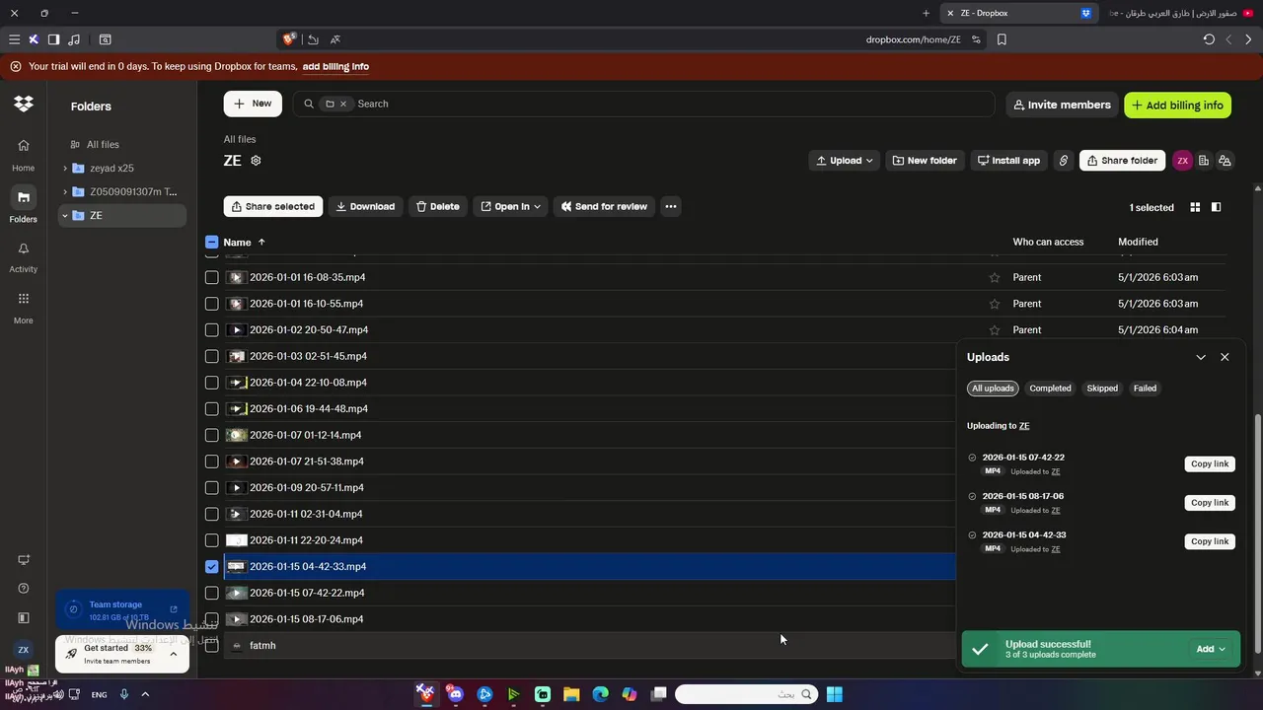Open the three-dot more actions button
1263x710 pixels.
[x=671, y=207]
